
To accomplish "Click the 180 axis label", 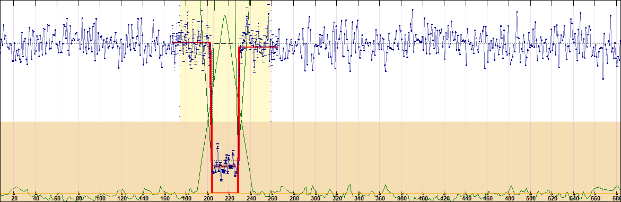I will [x=187, y=198].
